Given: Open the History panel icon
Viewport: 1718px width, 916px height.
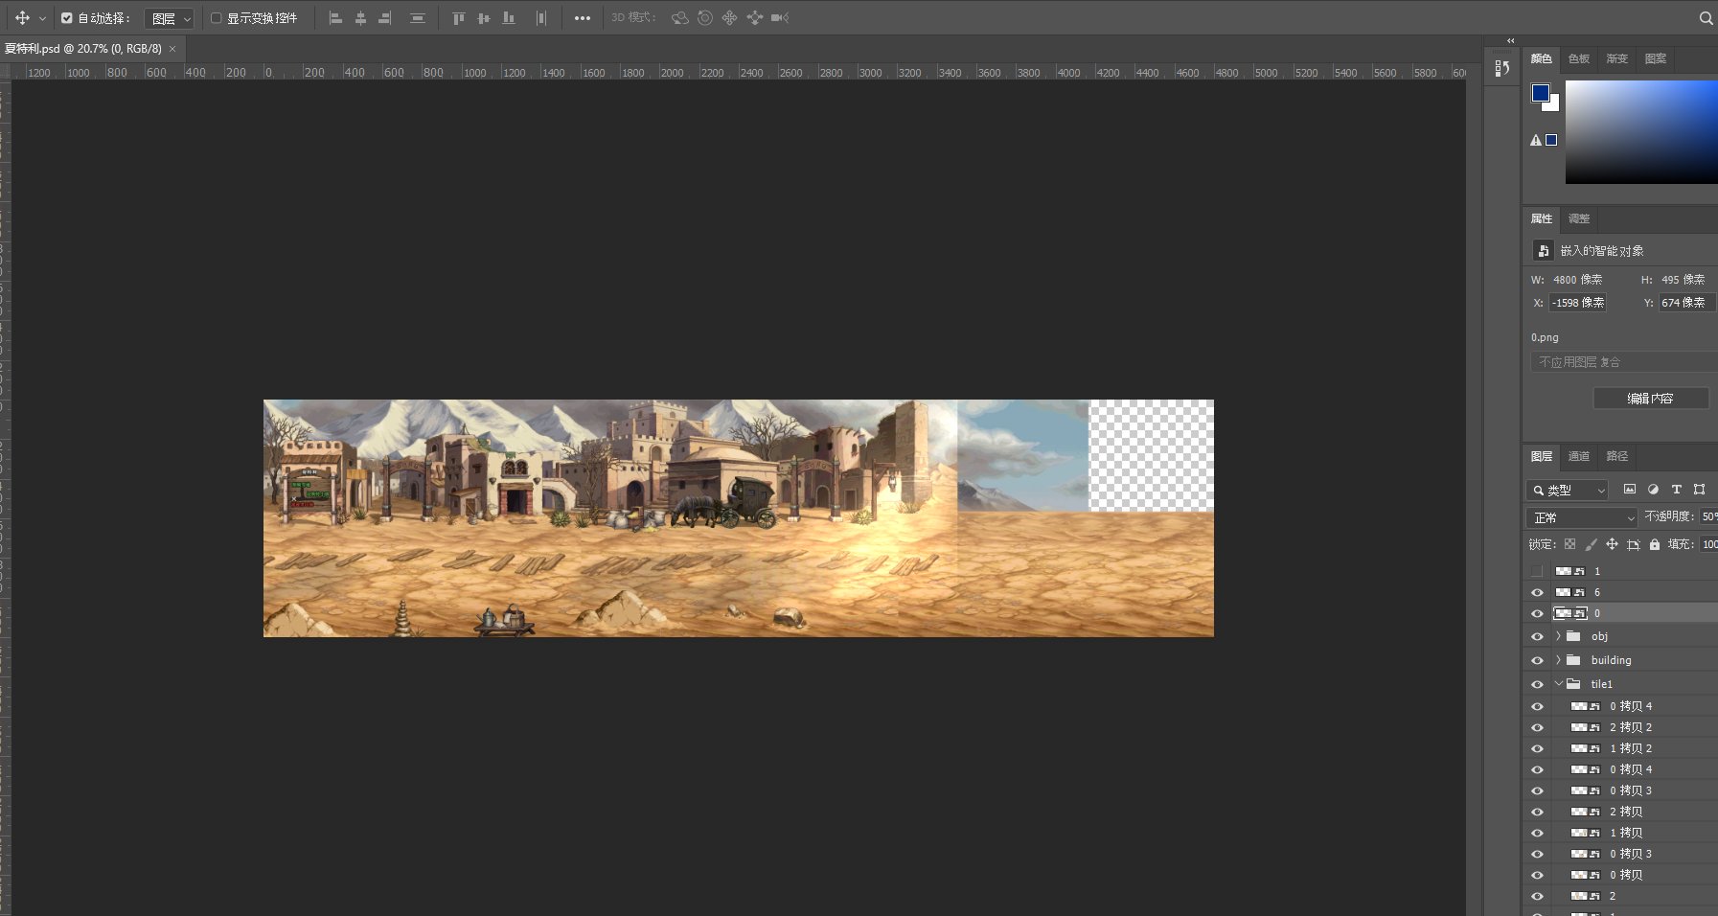Looking at the screenshot, I should (x=1501, y=68).
